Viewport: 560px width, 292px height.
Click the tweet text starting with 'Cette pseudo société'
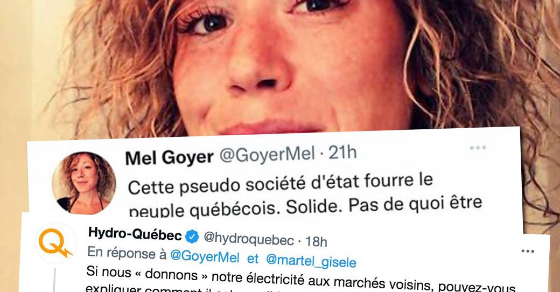pyautogui.click(x=281, y=183)
